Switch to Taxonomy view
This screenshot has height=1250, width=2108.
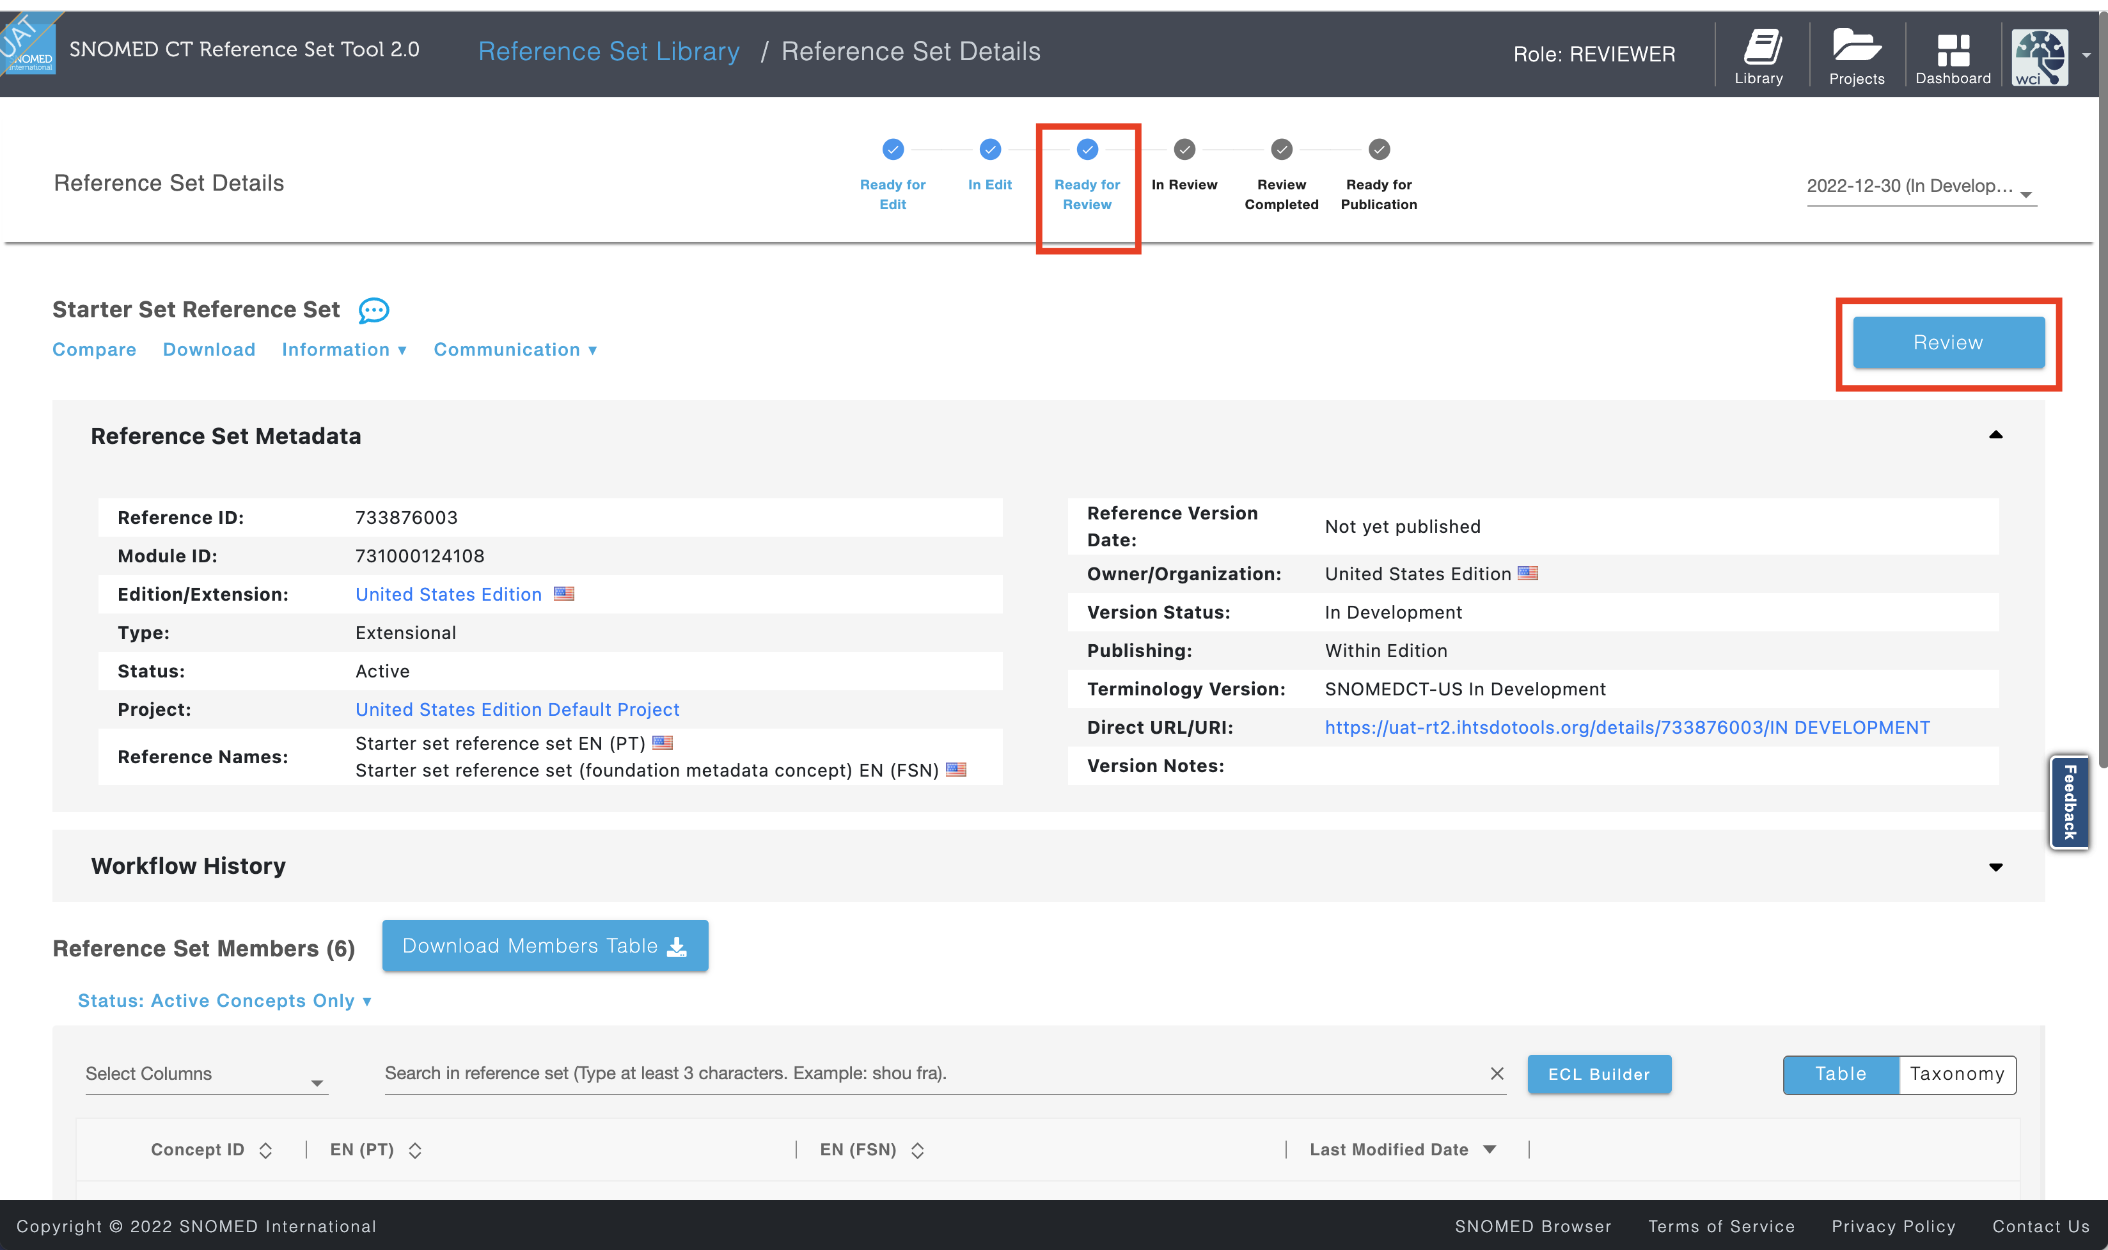[1956, 1074]
